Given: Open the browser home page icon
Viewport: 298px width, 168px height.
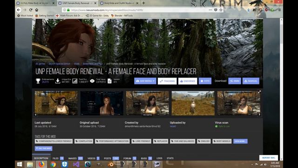Looking at the screenshot, I should 37,10.
